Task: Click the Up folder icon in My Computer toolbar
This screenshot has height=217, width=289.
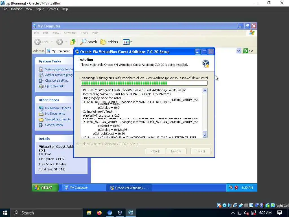Action: coord(73,42)
